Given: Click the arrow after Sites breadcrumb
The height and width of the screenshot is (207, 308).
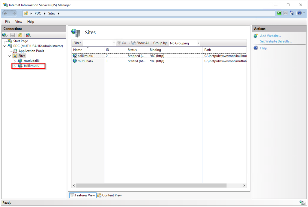Looking at the screenshot, I should pyautogui.click(x=59, y=13).
